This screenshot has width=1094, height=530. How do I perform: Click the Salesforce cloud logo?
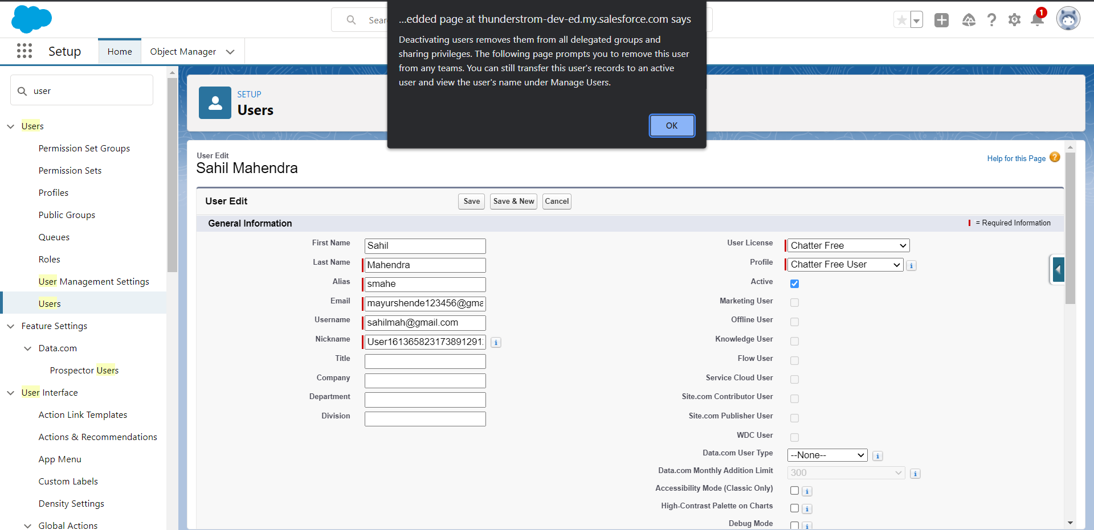click(31, 19)
